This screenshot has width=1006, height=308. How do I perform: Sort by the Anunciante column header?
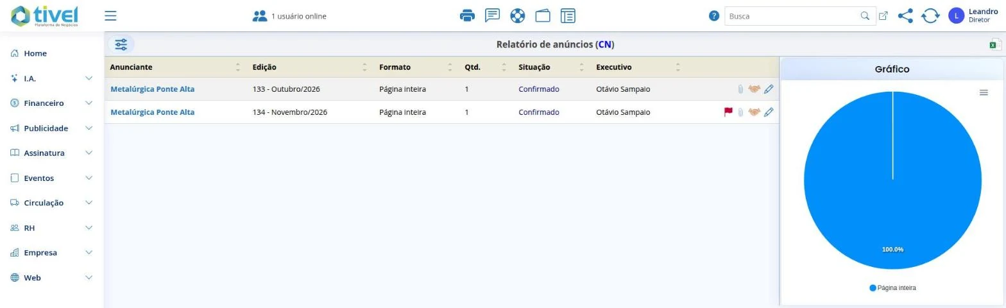tap(175, 67)
